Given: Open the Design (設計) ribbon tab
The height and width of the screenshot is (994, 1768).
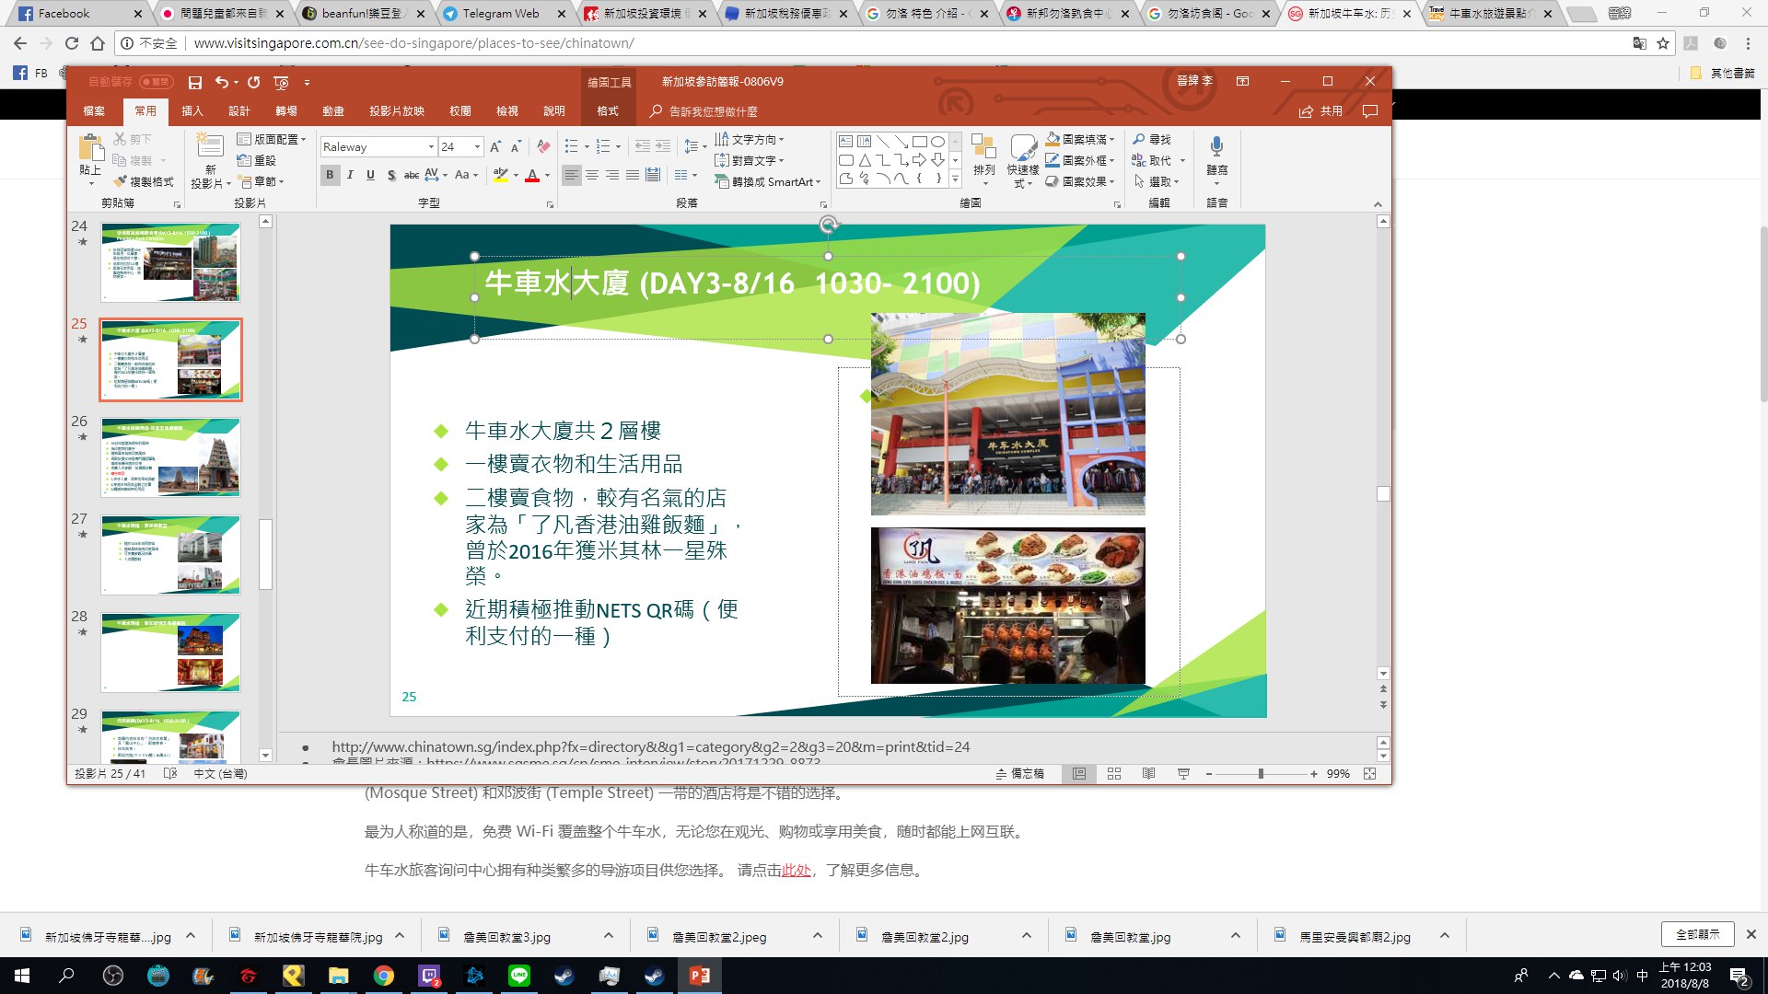Looking at the screenshot, I should [239, 111].
